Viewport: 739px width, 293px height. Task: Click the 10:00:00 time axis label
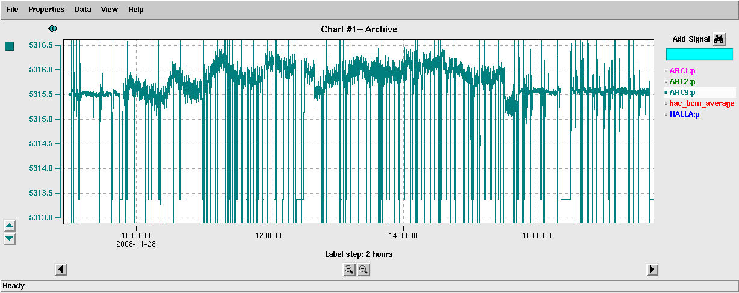[x=136, y=236]
